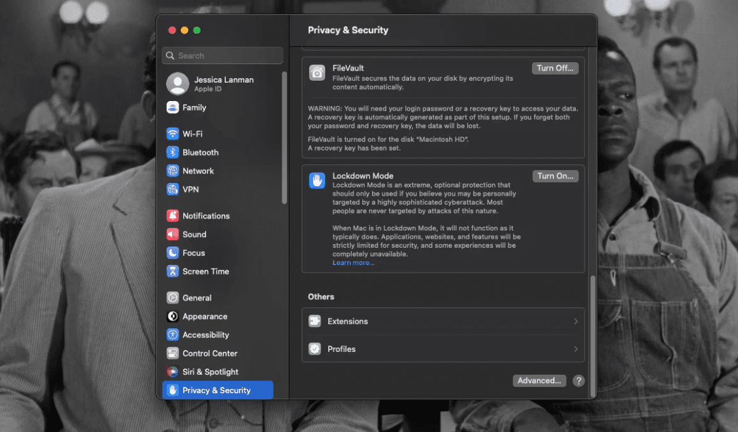Expand the Extensions row chevron
The width and height of the screenshot is (738, 432).
576,321
